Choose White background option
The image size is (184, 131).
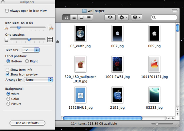(x=8, y=94)
